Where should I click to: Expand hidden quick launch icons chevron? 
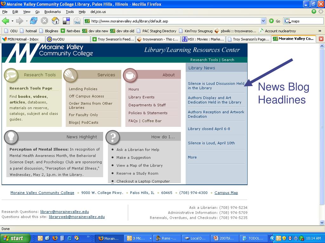pyautogui.click(x=88, y=236)
